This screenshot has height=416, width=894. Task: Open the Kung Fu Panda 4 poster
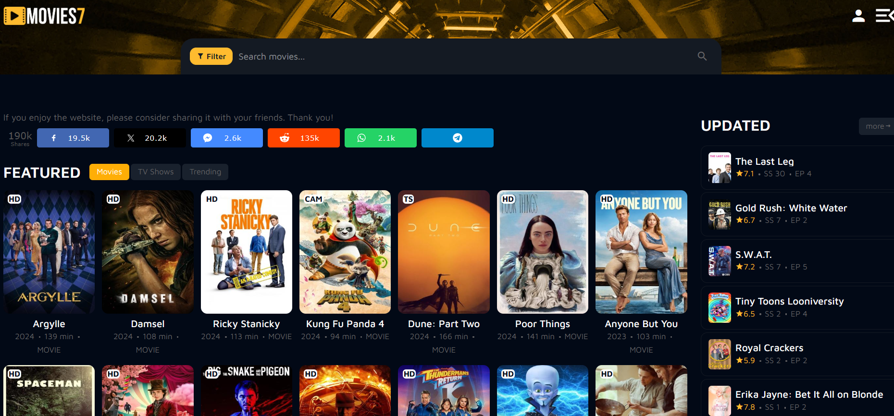coord(345,252)
